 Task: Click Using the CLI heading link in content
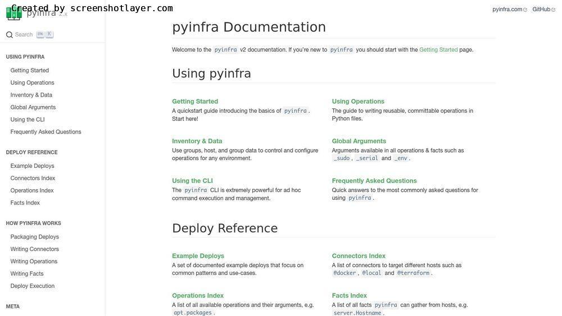pyautogui.click(x=192, y=181)
